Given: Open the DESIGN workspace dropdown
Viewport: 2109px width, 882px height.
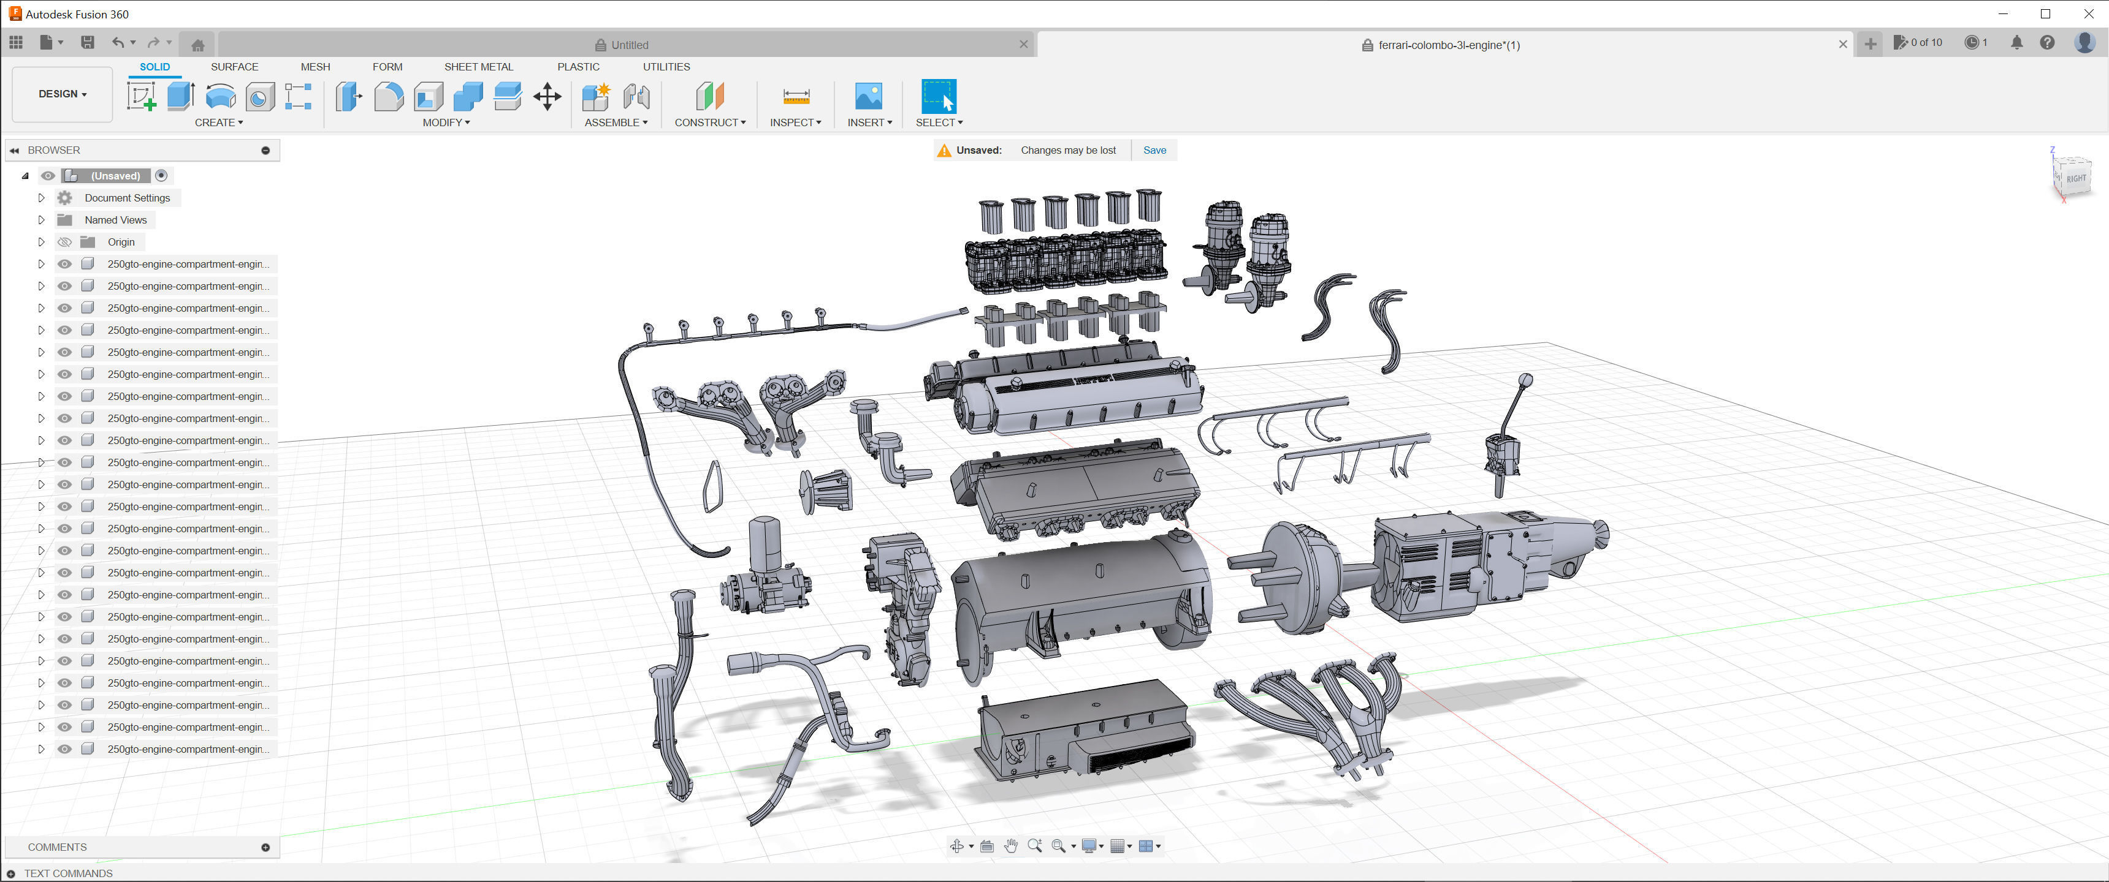Looking at the screenshot, I should (62, 94).
